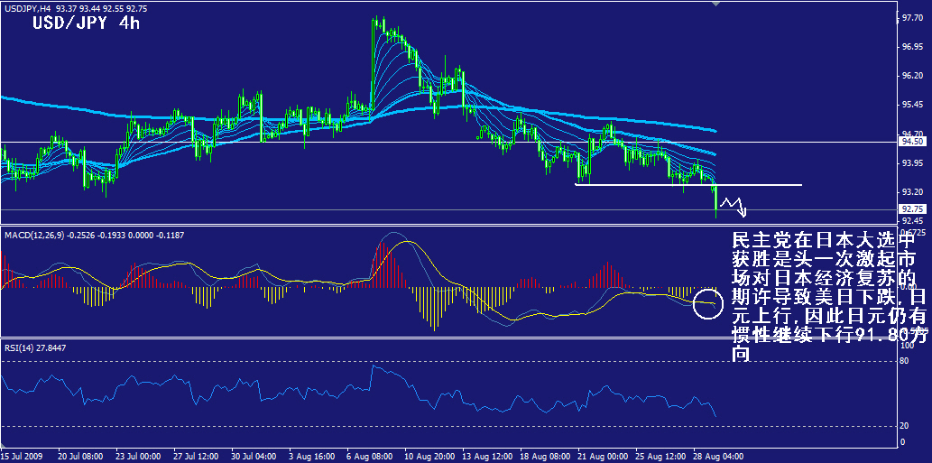932x463 pixels.
Task: Click the 0.00 level on MACD scale
Action: (x=909, y=288)
